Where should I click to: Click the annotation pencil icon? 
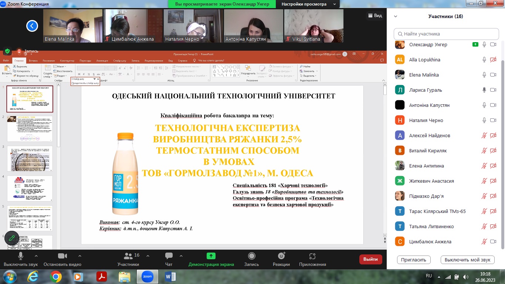11,239
